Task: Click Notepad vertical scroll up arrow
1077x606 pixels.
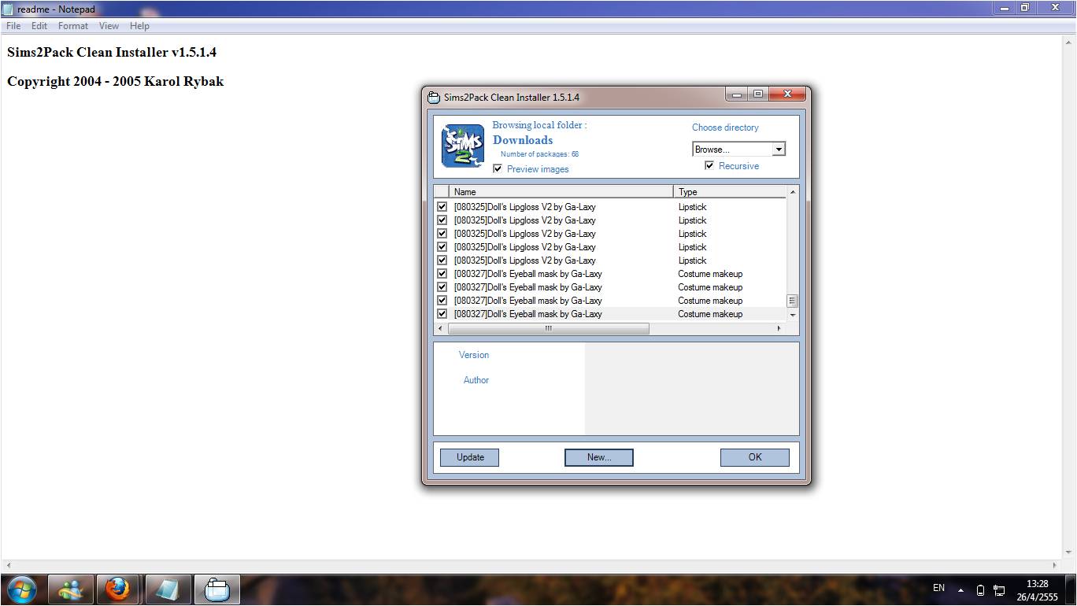Action: point(1068,42)
